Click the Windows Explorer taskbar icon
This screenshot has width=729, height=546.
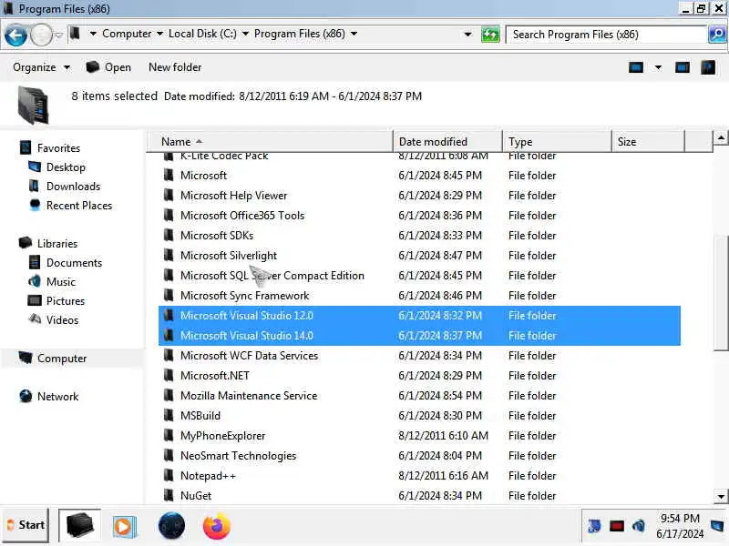(79, 526)
